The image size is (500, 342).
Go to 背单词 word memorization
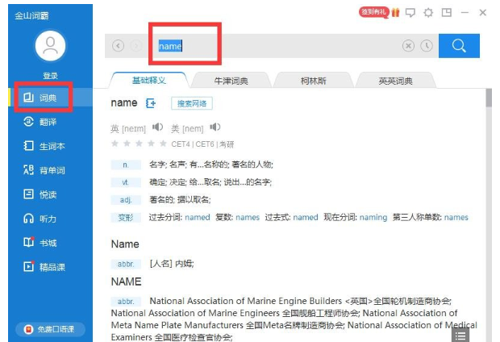pyautogui.click(x=47, y=170)
